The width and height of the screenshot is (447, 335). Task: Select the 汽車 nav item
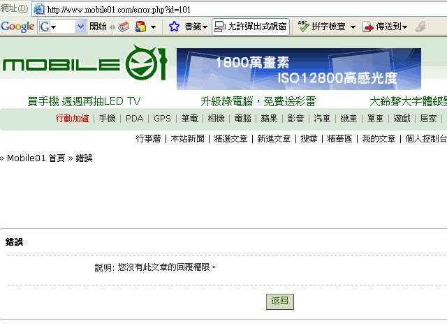pyautogui.click(x=322, y=118)
